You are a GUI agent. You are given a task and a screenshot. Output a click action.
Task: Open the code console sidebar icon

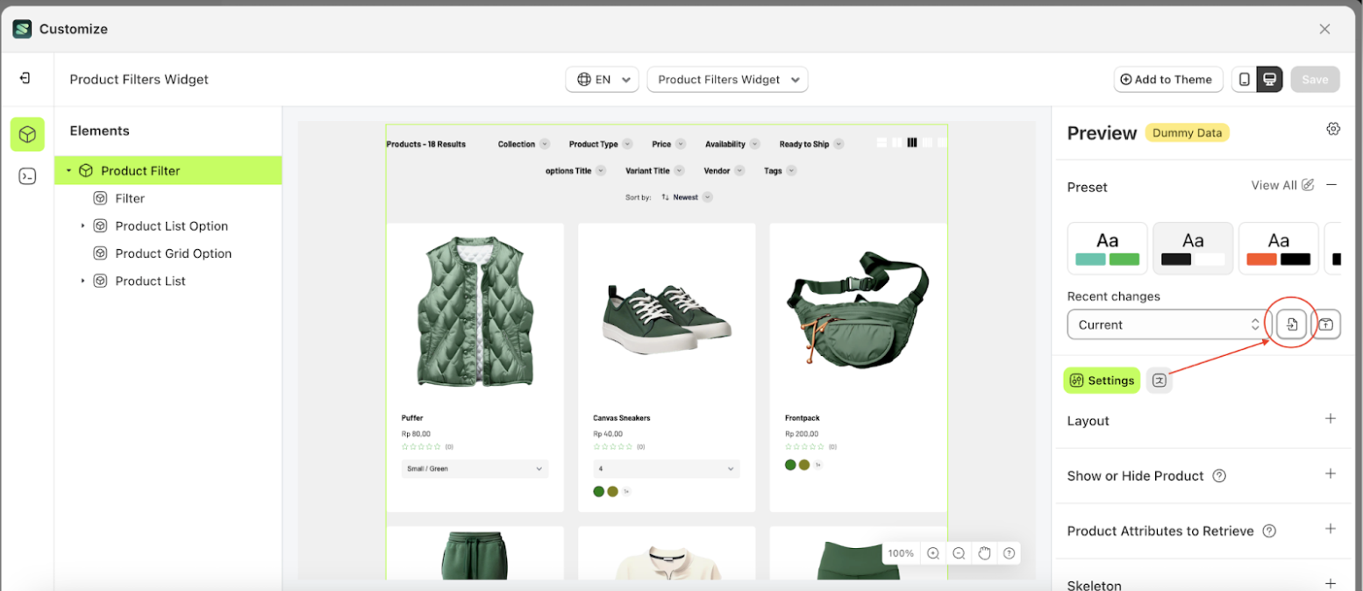coord(27,176)
